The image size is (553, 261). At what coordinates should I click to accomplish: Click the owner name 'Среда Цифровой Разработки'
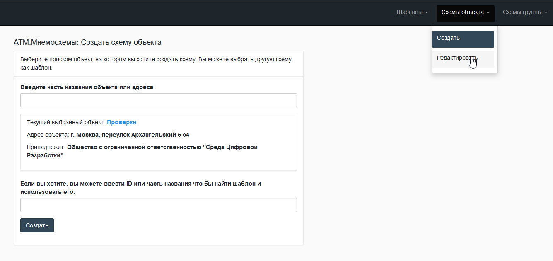point(162,147)
